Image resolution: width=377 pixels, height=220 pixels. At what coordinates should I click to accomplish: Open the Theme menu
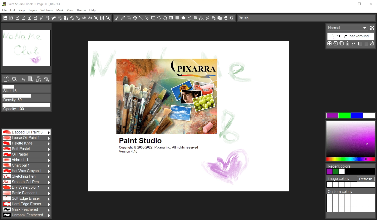point(81,10)
